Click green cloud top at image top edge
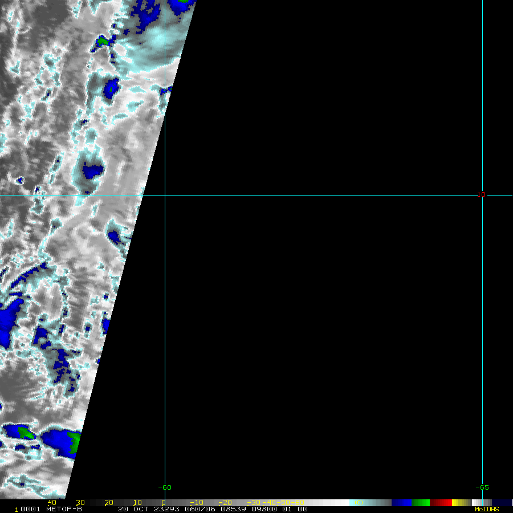This screenshot has width=513, height=513. [x=181, y=2]
